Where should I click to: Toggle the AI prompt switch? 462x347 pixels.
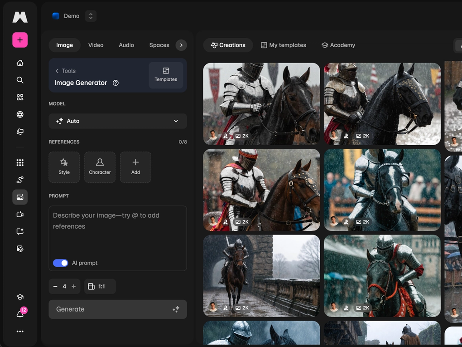pyautogui.click(x=60, y=263)
